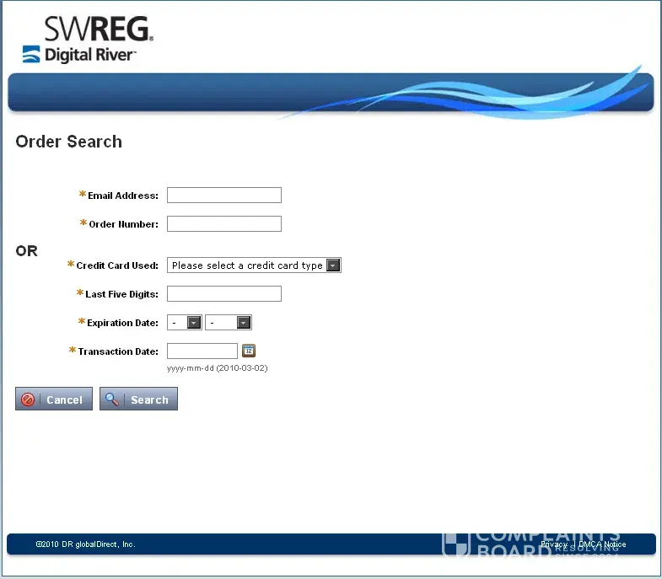Viewport: 662px width, 579px height.
Task: Click the Email Address label
Action: click(x=123, y=196)
